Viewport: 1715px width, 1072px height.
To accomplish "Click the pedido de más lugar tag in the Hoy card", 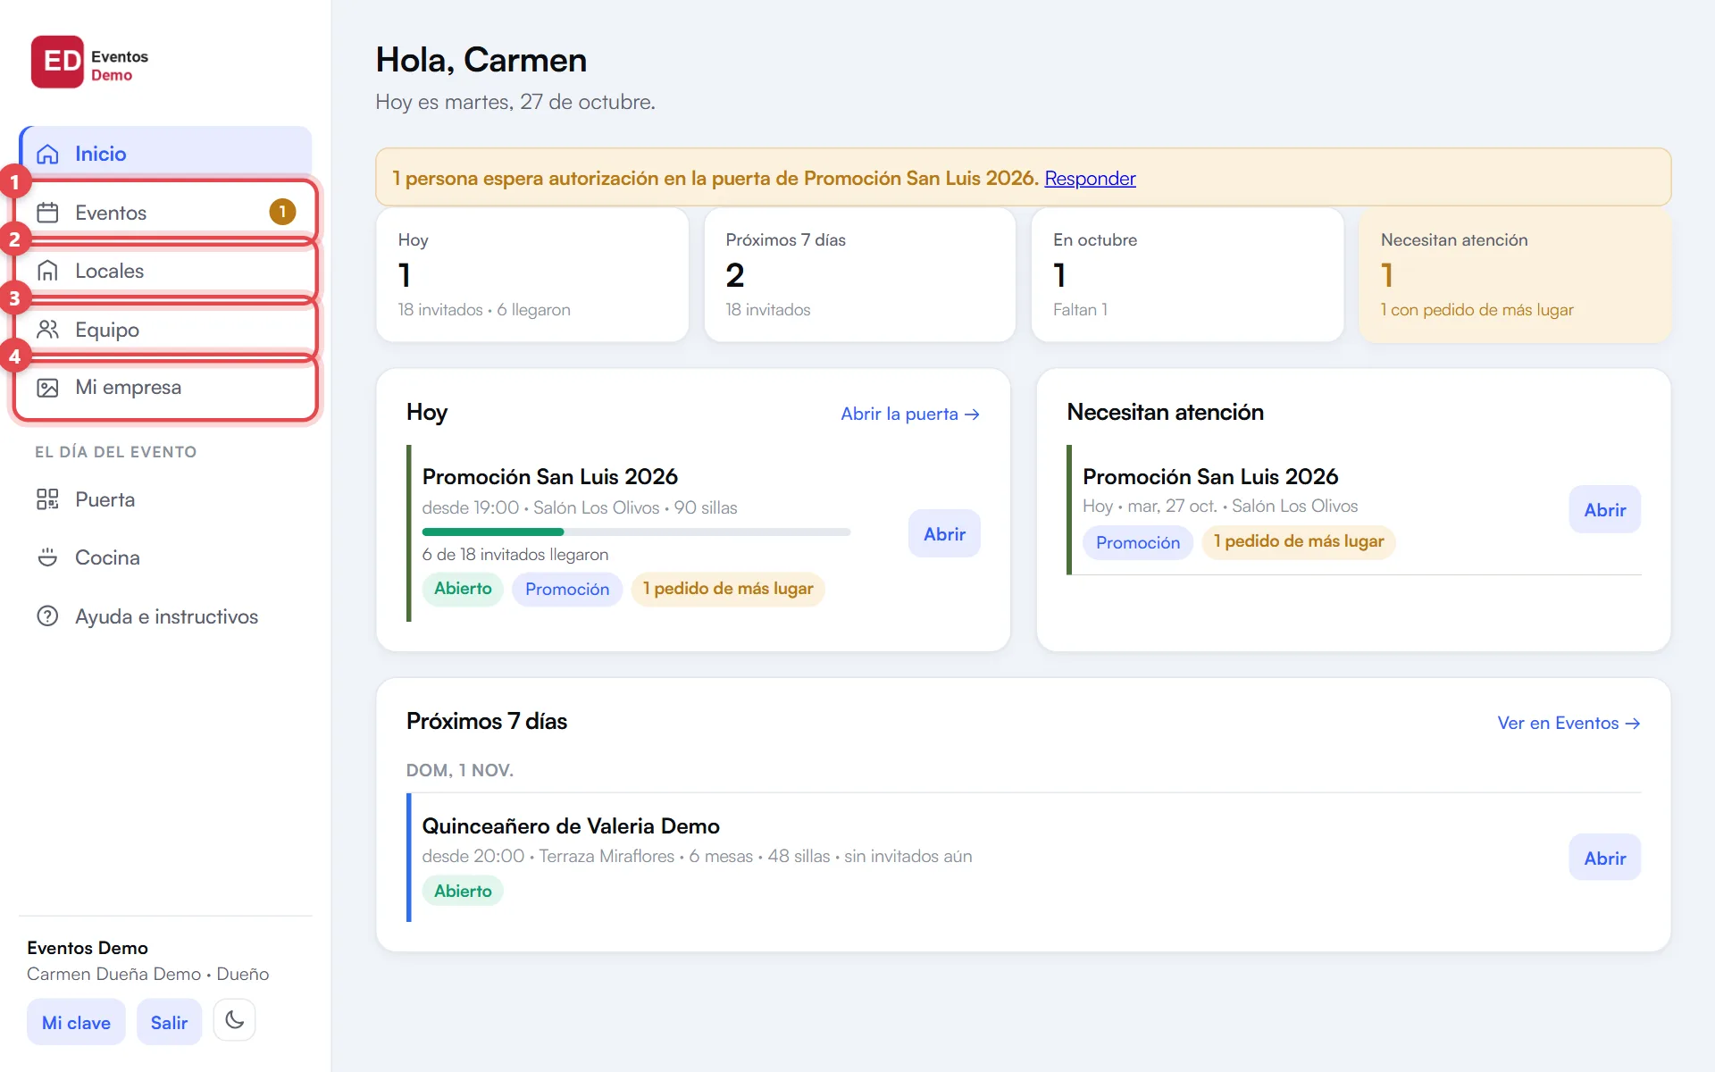I will pyautogui.click(x=728, y=590).
